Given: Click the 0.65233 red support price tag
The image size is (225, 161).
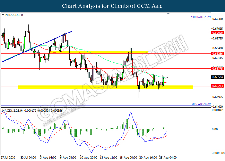Looking at the screenshot, I should click(217, 86).
